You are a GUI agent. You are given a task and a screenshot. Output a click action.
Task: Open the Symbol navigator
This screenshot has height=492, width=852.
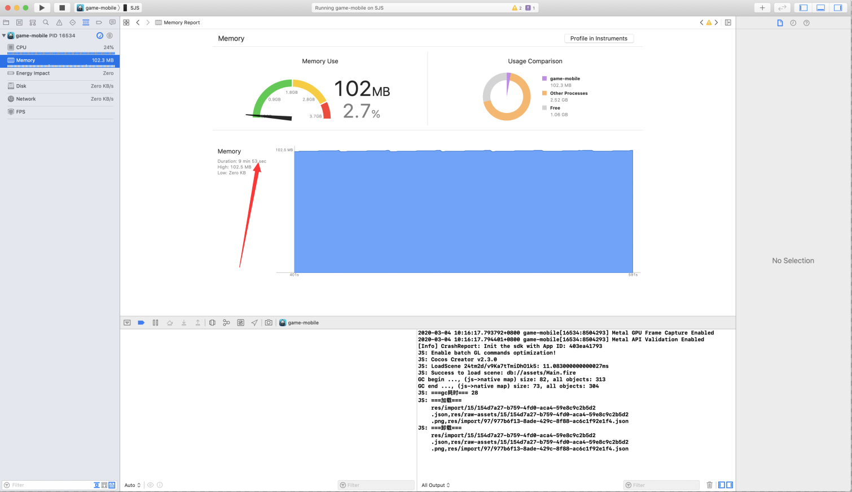(x=32, y=23)
